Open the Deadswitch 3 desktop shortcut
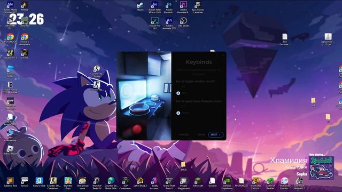This screenshot has height=192, width=342. (10, 54)
